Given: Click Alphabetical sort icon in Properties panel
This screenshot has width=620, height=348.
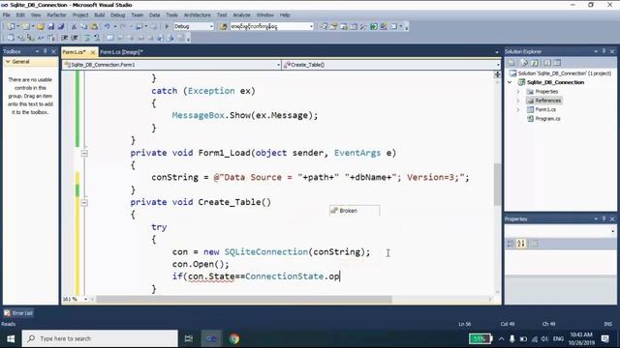Looking at the screenshot, I should tap(521, 244).
